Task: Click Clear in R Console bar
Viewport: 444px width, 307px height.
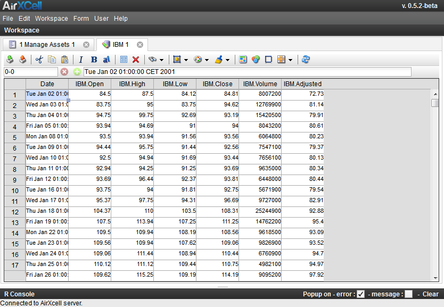Action: tap(430, 294)
